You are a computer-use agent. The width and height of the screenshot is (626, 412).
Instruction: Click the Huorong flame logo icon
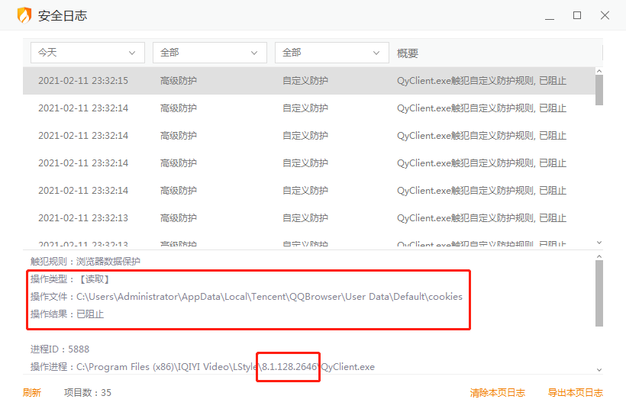coord(24,15)
